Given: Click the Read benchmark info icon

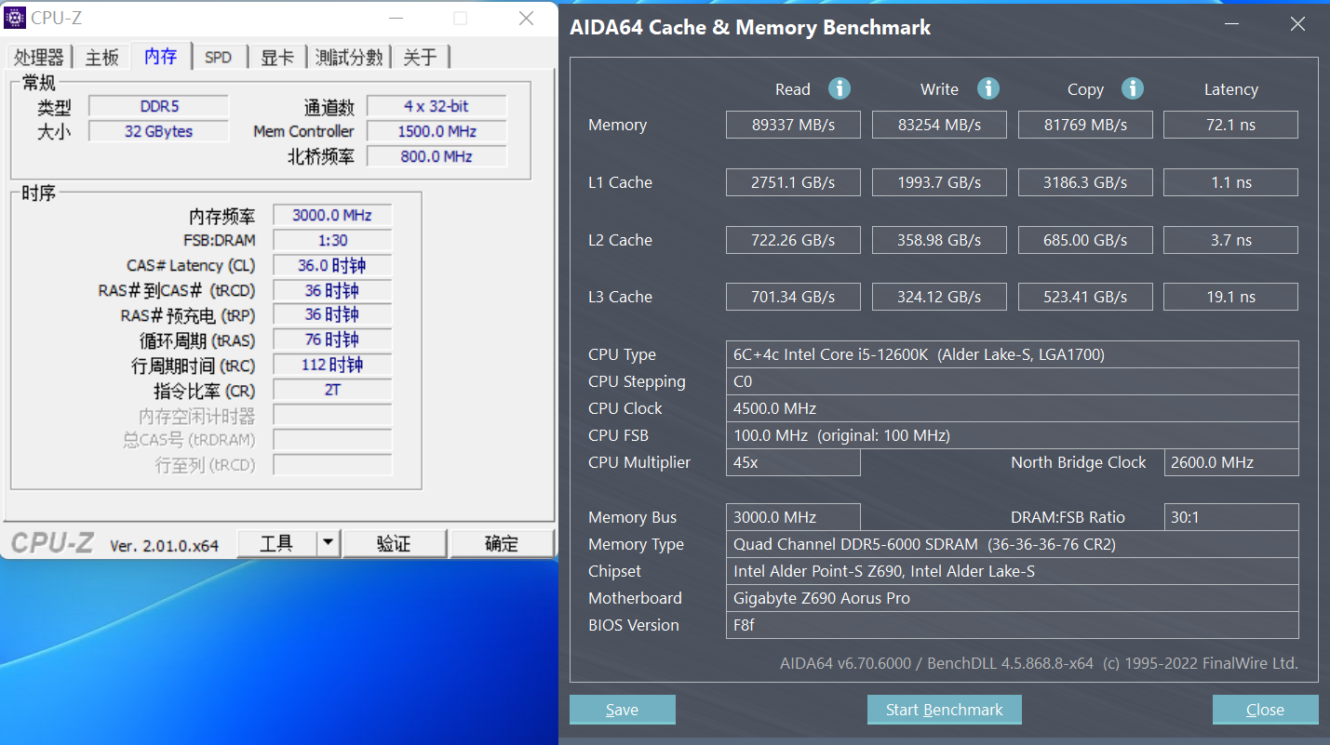Looking at the screenshot, I should coord(839,88).
